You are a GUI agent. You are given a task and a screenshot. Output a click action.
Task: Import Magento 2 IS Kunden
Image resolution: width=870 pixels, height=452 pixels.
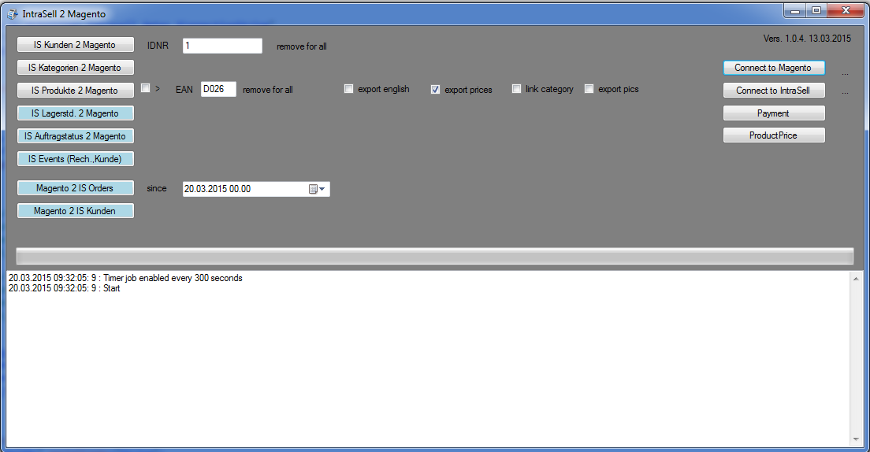(x=76, y=211)
